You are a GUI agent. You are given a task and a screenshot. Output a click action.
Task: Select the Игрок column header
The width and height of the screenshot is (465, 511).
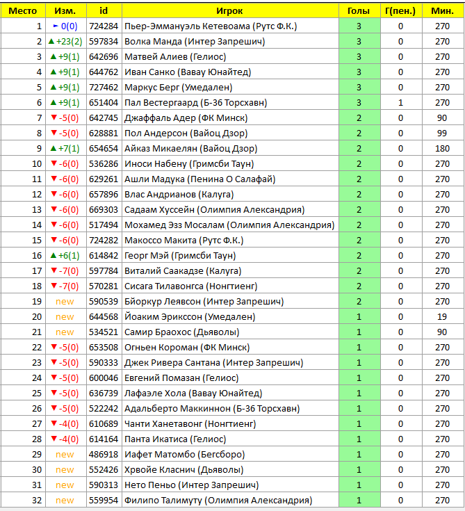230,10
